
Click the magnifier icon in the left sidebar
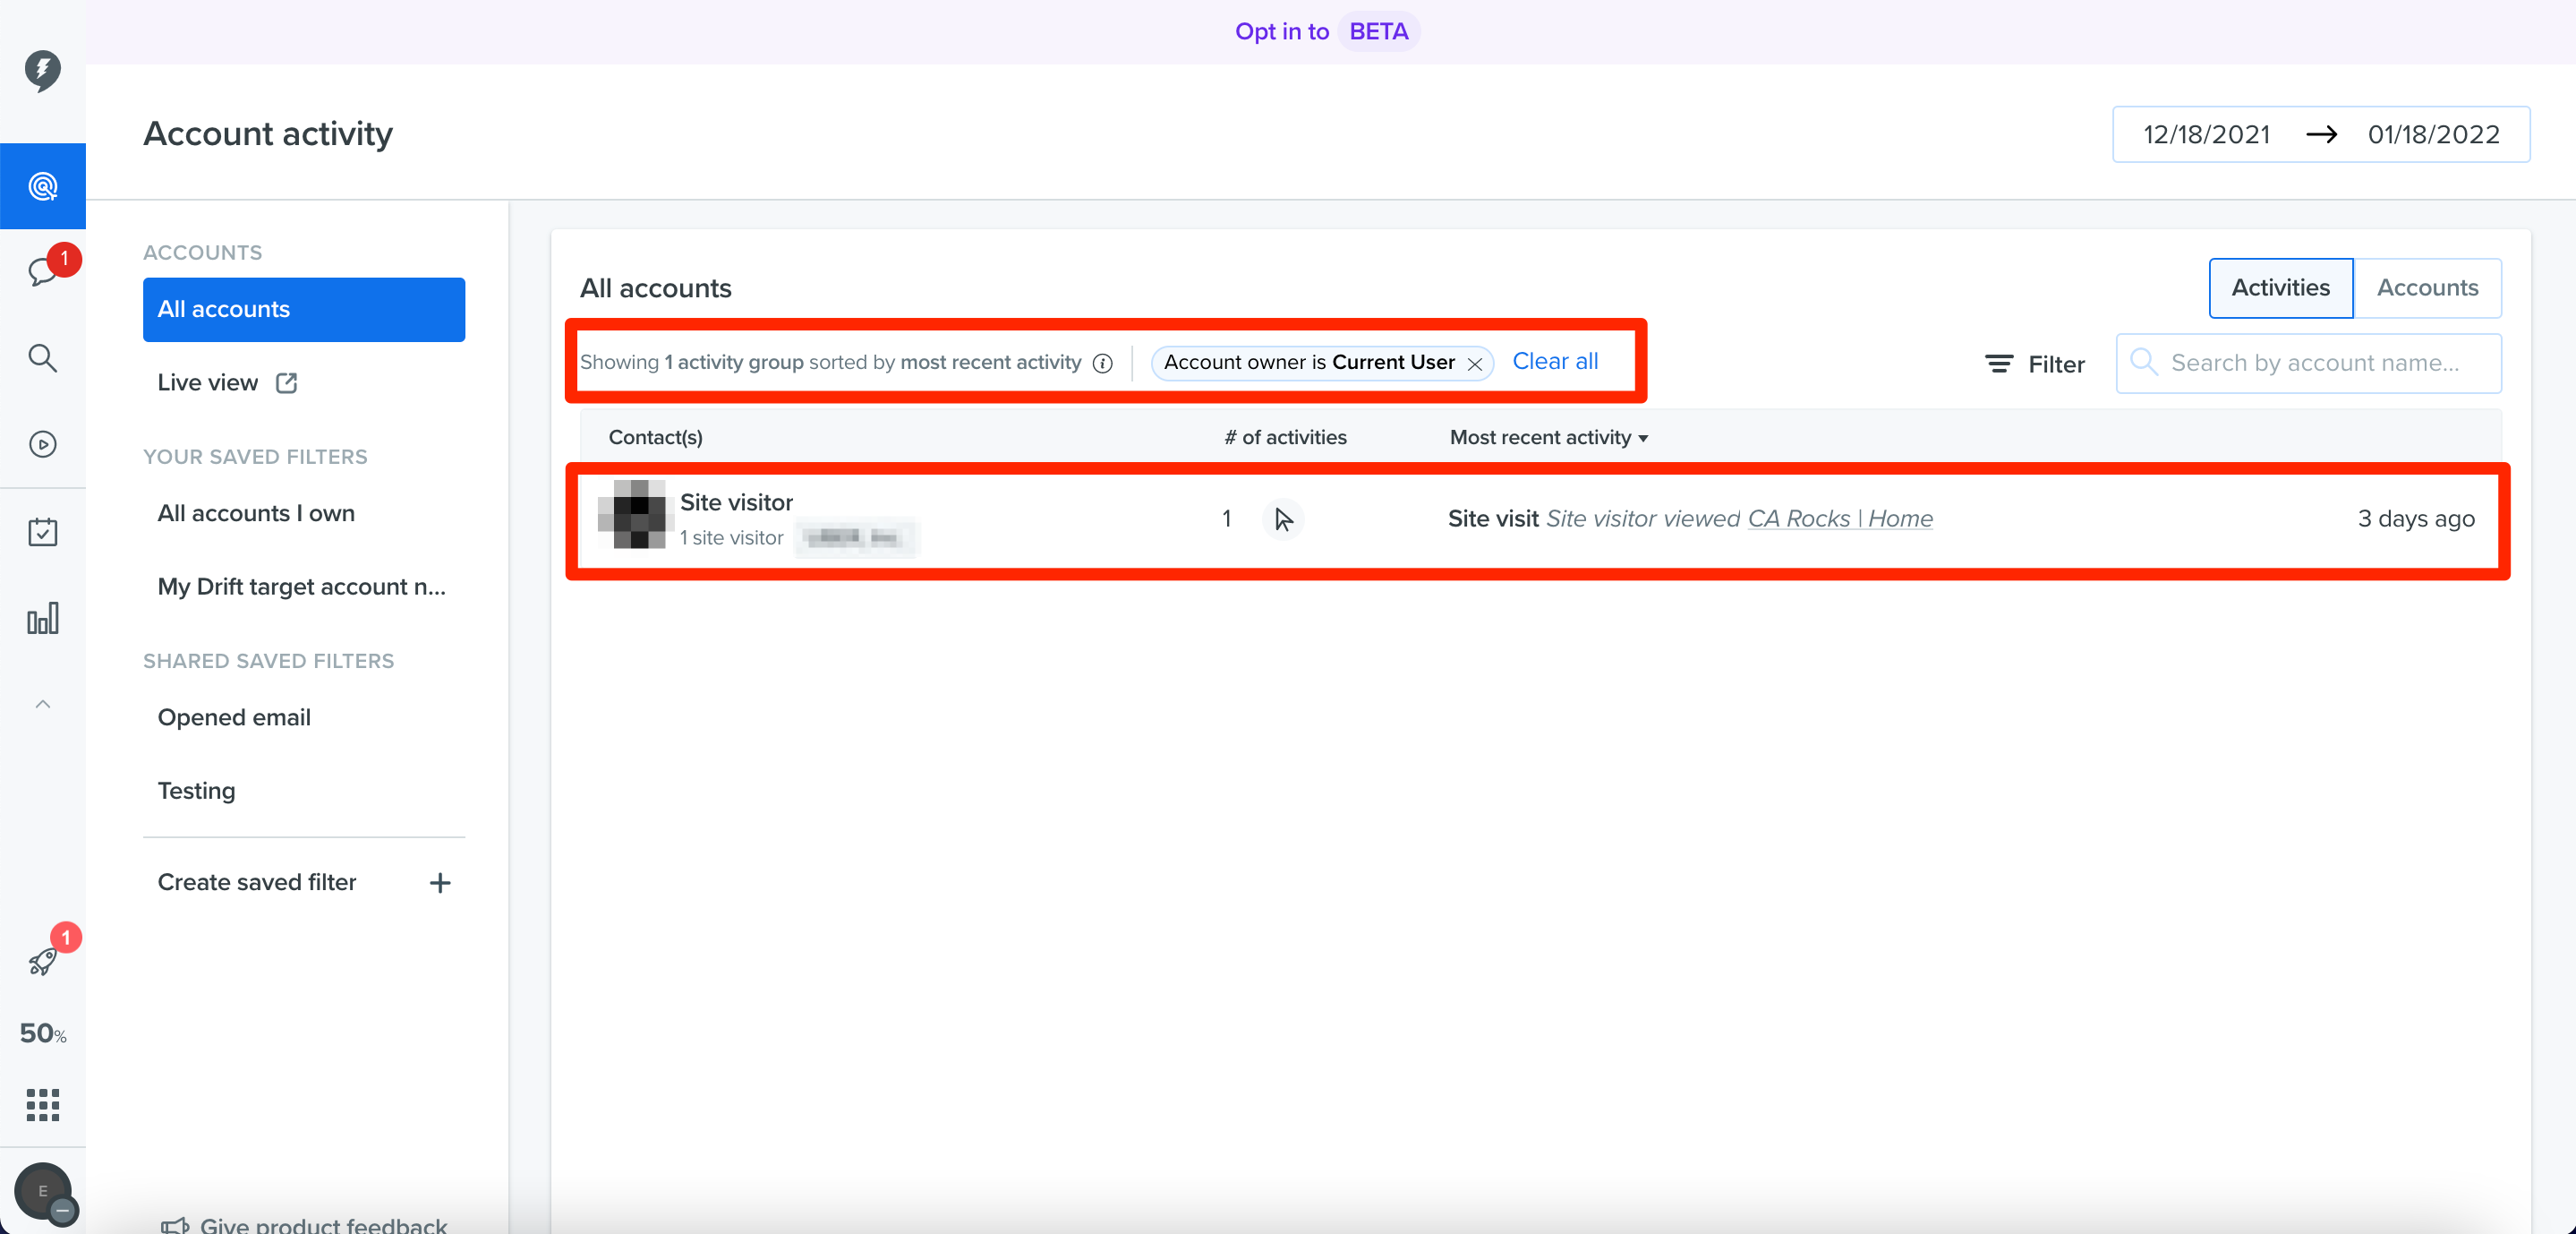(42, 357)
